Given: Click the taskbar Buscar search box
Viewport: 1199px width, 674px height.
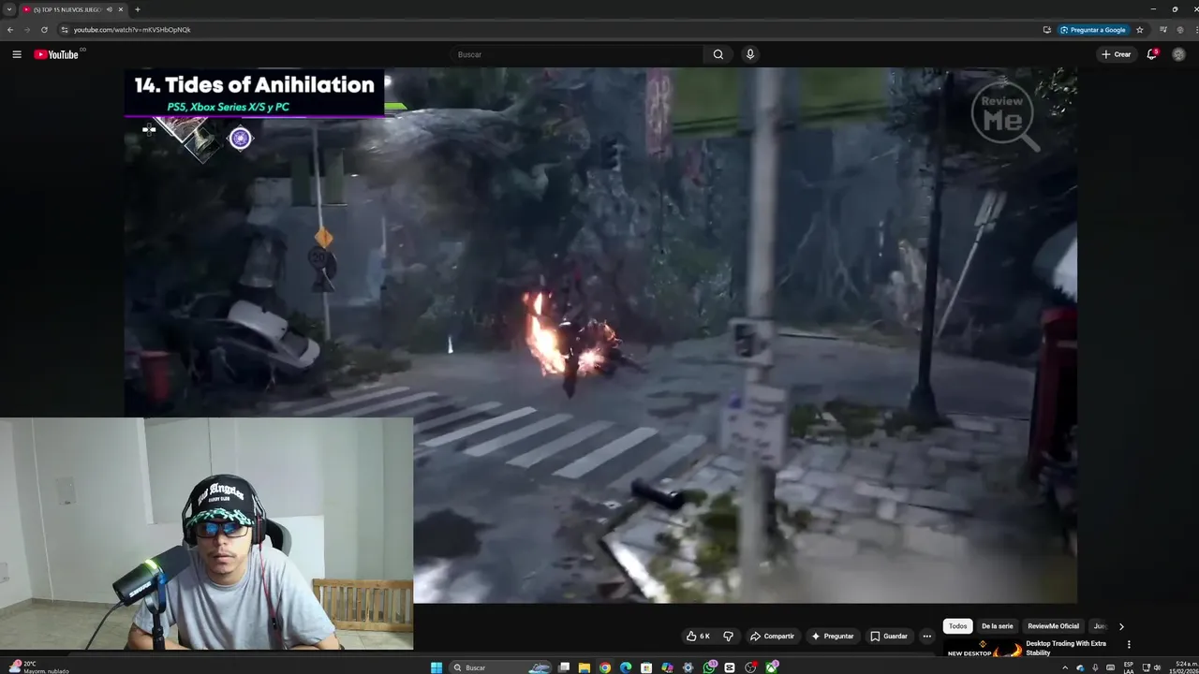Looking at the screenshot, I should click(501, 667).
